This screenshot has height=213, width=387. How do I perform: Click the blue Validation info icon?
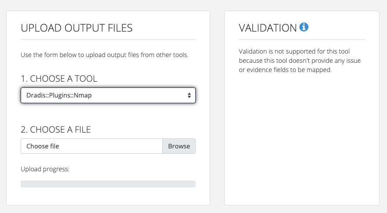(x=304, y=27)
